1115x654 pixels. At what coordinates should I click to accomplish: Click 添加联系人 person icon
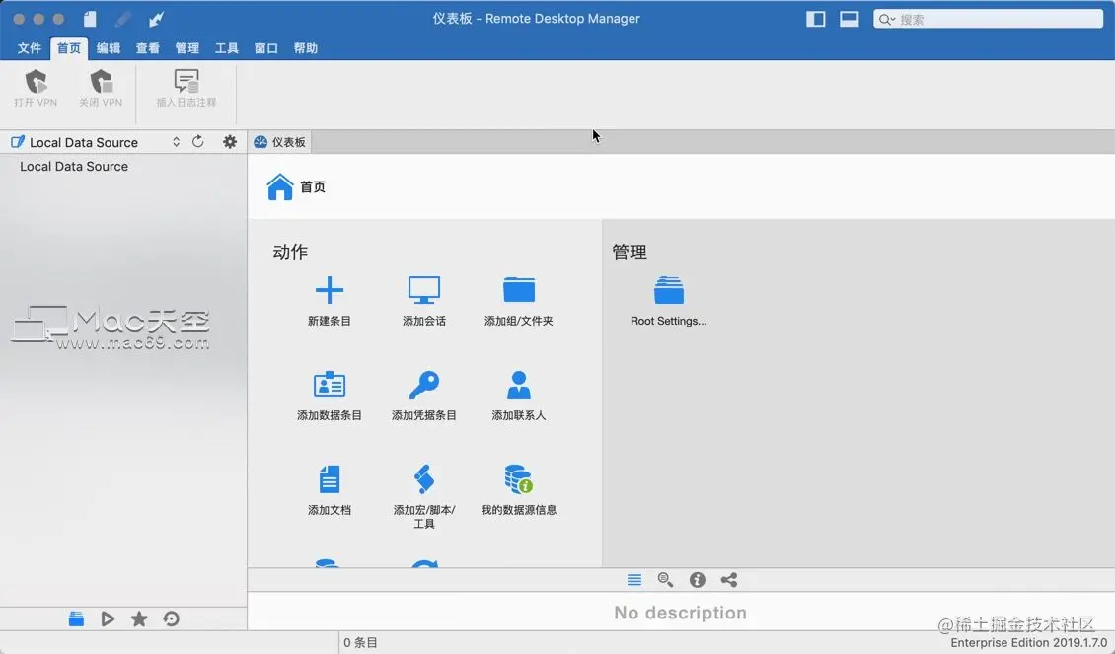pyautogui.click(x=519, y=385)
